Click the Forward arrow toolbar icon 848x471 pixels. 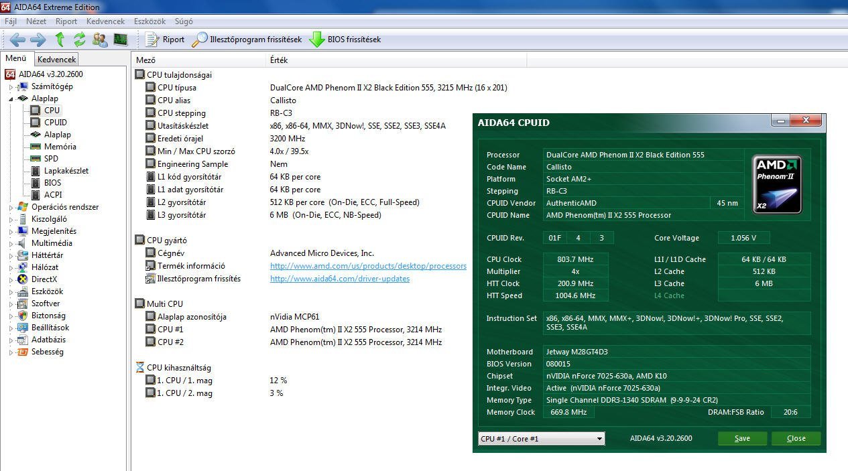coord(38,40)
